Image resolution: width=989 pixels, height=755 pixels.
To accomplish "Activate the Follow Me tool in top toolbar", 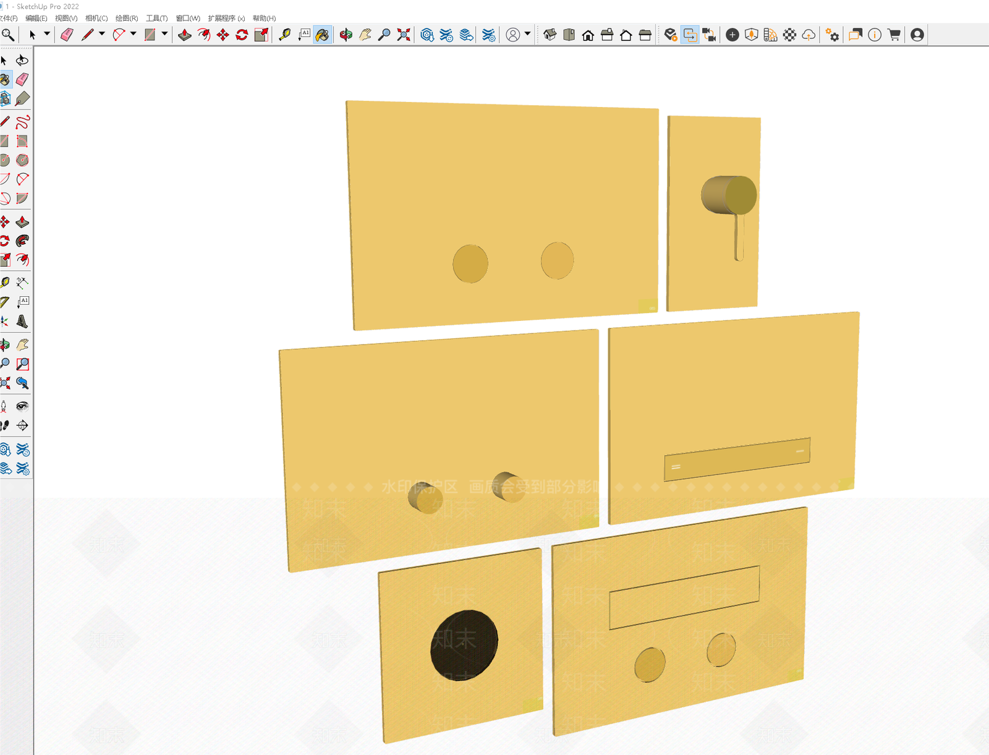I will (203, 35).
